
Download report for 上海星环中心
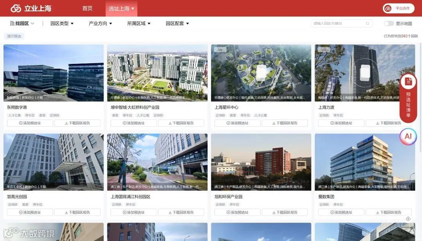click(x=285, y=123)
